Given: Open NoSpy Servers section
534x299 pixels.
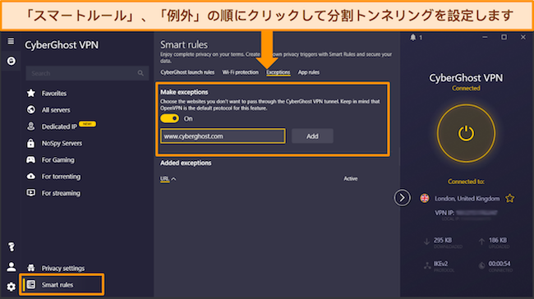Looking at the screenshot, I should (62, 144).
